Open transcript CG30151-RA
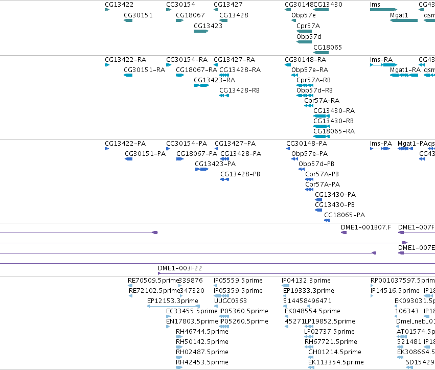Screen dimensions: 435x370 pos(128,75)
